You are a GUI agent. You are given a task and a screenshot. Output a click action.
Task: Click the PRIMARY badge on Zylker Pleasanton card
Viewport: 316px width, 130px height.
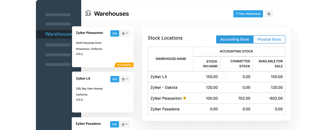(125, 65)
